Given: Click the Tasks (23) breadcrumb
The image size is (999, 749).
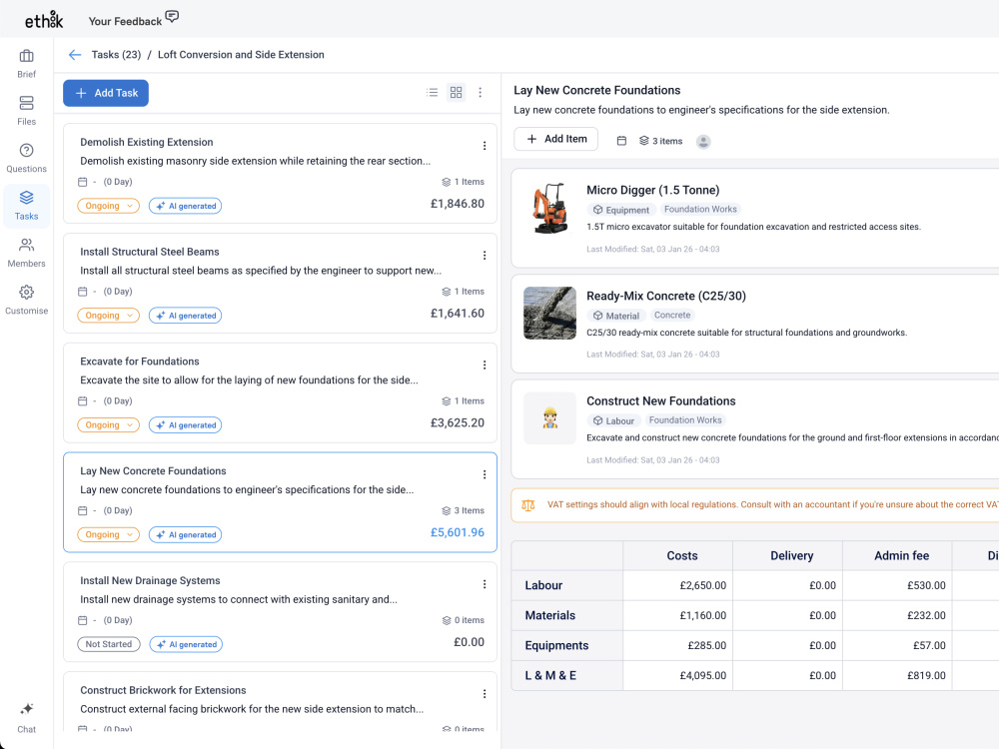Looking at the screenshot, I should tap(116, 55).
